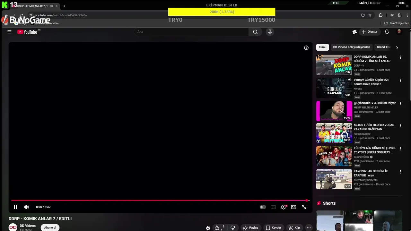Open the 50.000 TL'LİK HEDİYE video title

[x=374, y=127]
